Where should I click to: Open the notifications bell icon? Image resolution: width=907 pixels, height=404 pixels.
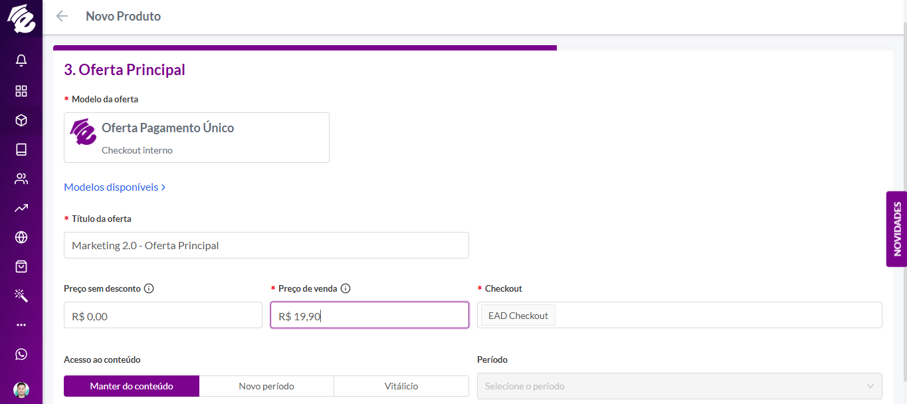21,60
